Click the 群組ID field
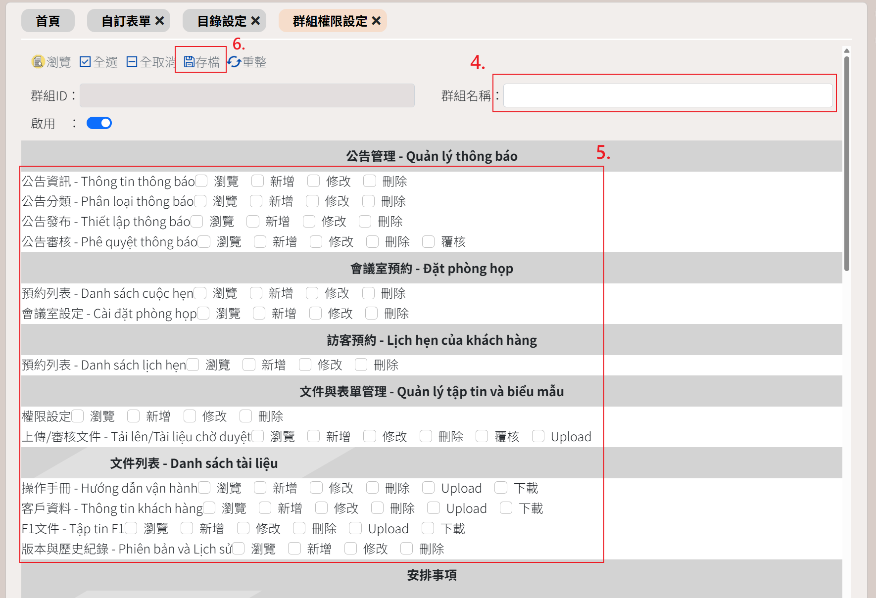 pos(247,95)
